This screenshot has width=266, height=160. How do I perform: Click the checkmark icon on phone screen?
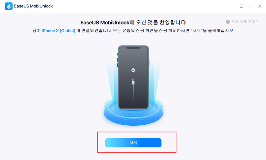(133, 70)
